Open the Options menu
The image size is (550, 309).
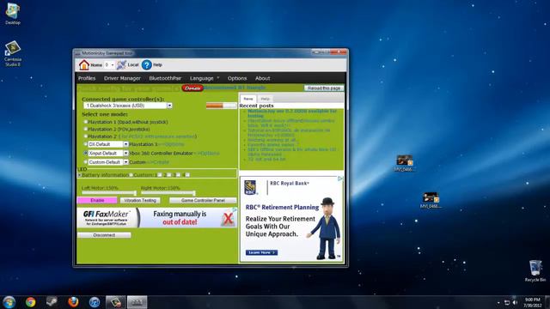(x=237, y=78)
